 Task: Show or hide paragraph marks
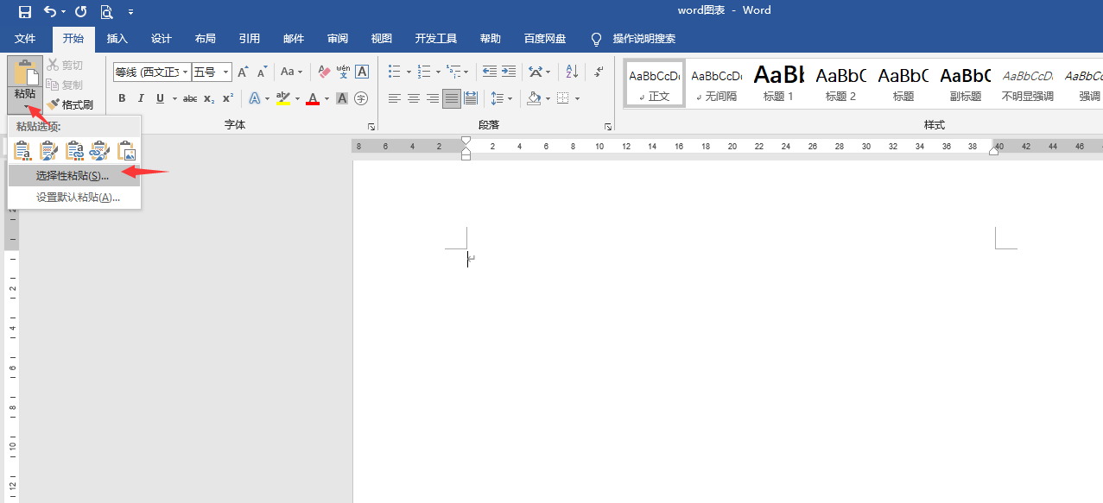(x=599, y=72)
